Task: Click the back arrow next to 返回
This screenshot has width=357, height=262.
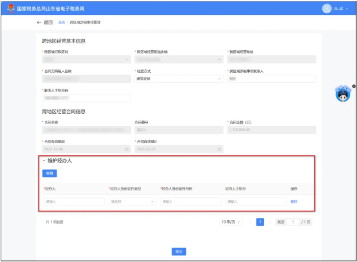Action: tap(39, 23)
